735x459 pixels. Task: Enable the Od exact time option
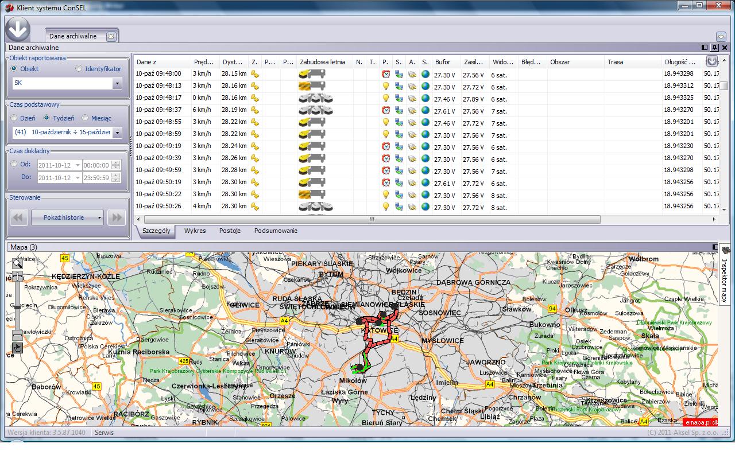tap(14, 164)
